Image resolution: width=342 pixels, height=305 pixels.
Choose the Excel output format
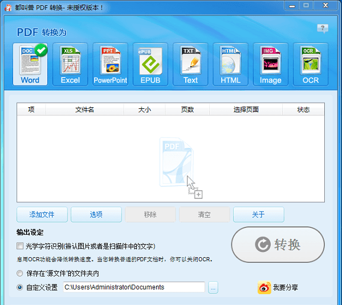click(x=70, y=64)
